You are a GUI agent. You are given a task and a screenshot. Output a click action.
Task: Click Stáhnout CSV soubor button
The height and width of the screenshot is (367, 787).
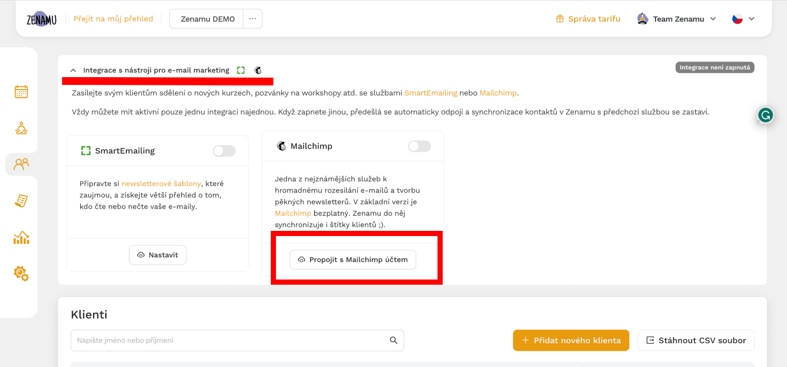click(x=696, y=340)
